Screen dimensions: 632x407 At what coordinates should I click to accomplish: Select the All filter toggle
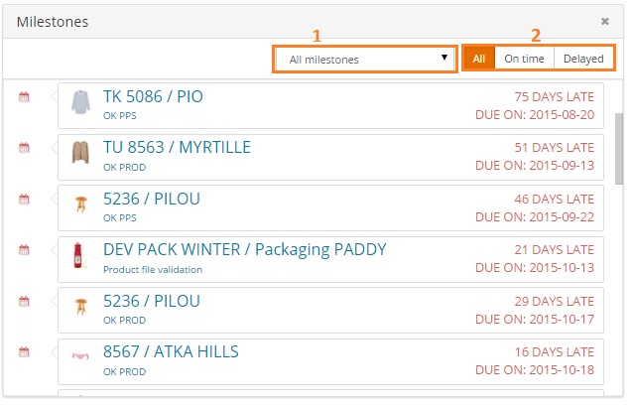[478, 59]
